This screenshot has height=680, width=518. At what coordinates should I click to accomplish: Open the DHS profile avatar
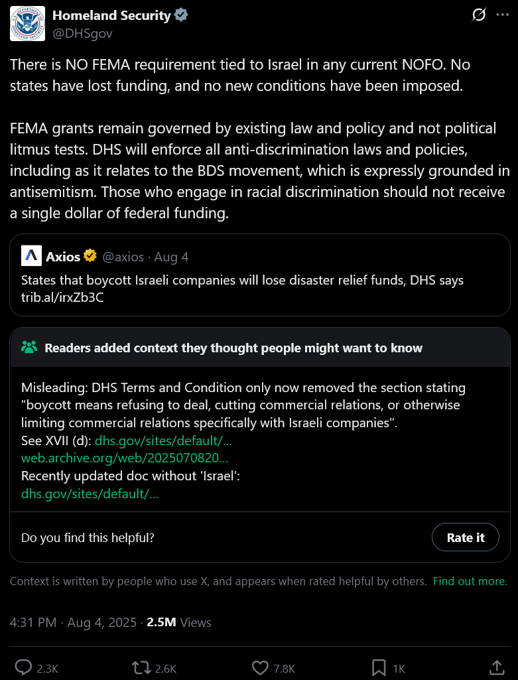(27, 23)
